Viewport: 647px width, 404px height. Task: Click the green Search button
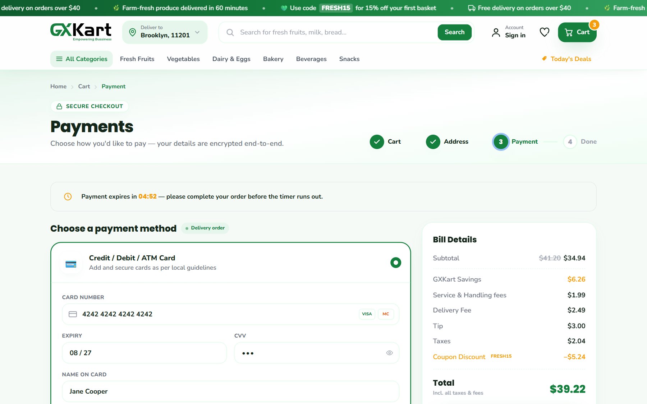454,32
